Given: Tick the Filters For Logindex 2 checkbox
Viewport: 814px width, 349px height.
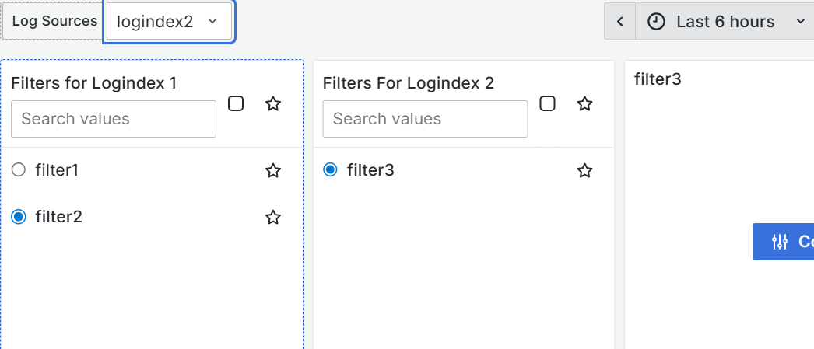Looking at the screenshot, I should (547, 103).
